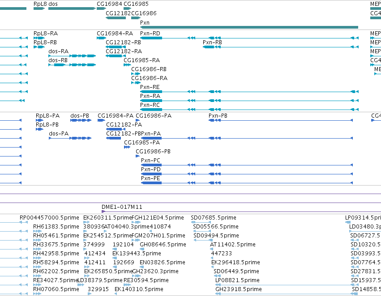Select the DME1-017M11 BAC label
Viewport: 381px width, 296px height.
122,207
